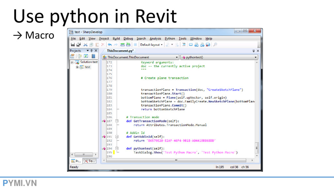334x188 pixels.
Task: Click the Properties icon in Projects toolbar
Action: click(72, 56)
